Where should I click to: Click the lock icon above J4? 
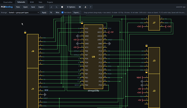tap(25, 32)
